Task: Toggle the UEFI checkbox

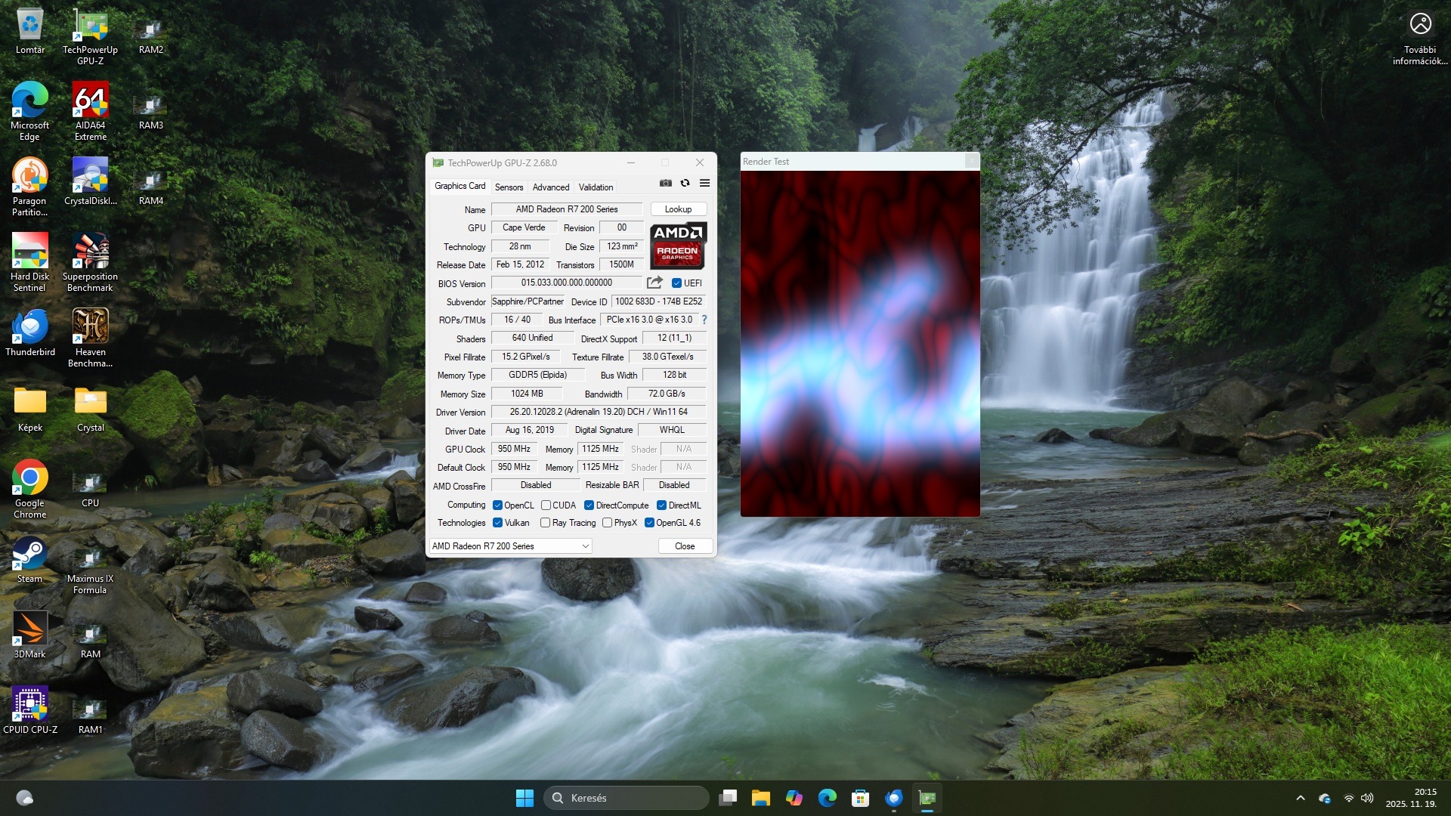Action: coord(676,283)
